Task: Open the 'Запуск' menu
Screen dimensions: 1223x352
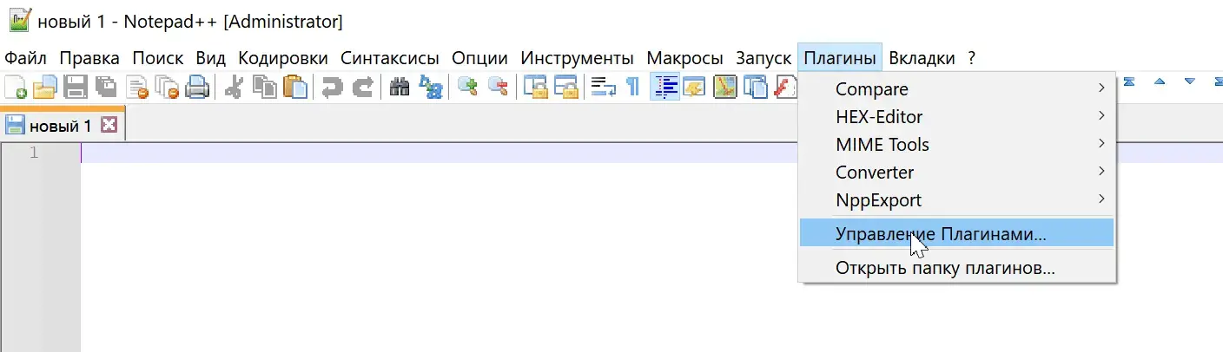Action: tap(764, 58)
